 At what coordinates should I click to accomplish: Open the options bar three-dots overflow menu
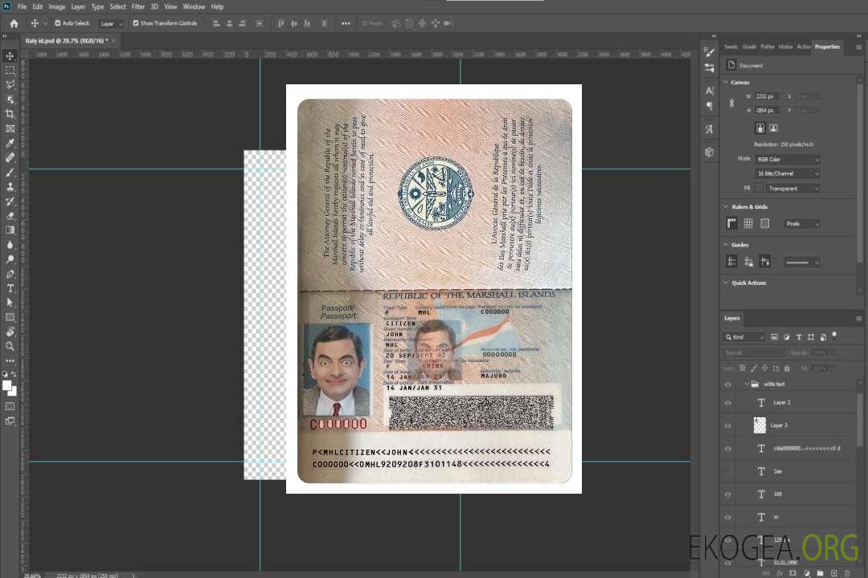coord(346,23)
